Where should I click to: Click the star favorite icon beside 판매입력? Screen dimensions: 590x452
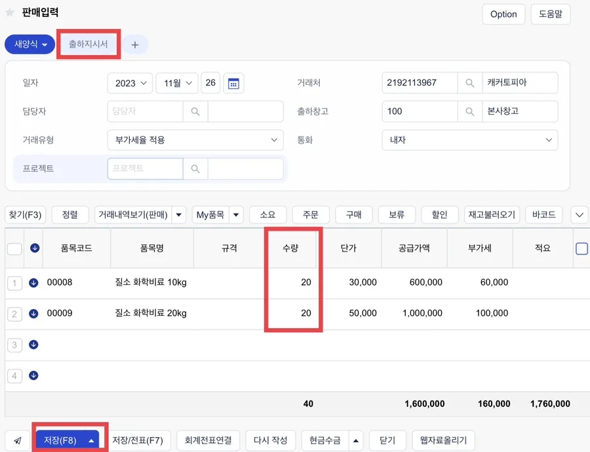click(x=10, y=12)
